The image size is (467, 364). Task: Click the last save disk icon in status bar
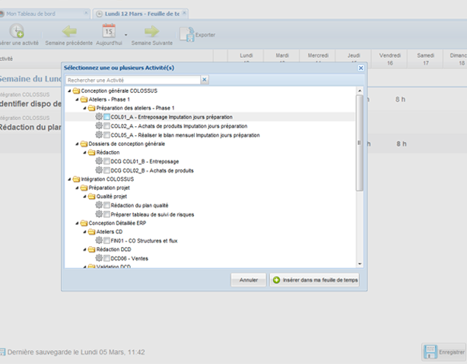(x=2, y=352)
